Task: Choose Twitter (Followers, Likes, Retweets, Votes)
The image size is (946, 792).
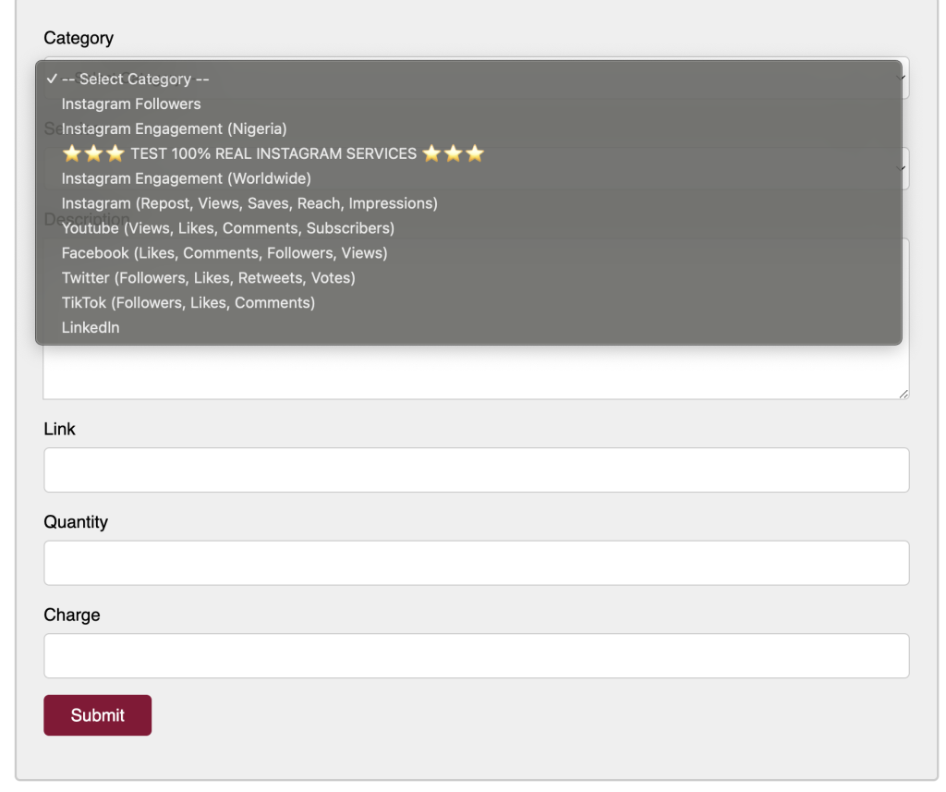Action: tap(208, 278)
